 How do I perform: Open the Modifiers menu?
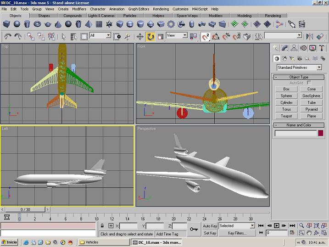[x=79, y=9]
